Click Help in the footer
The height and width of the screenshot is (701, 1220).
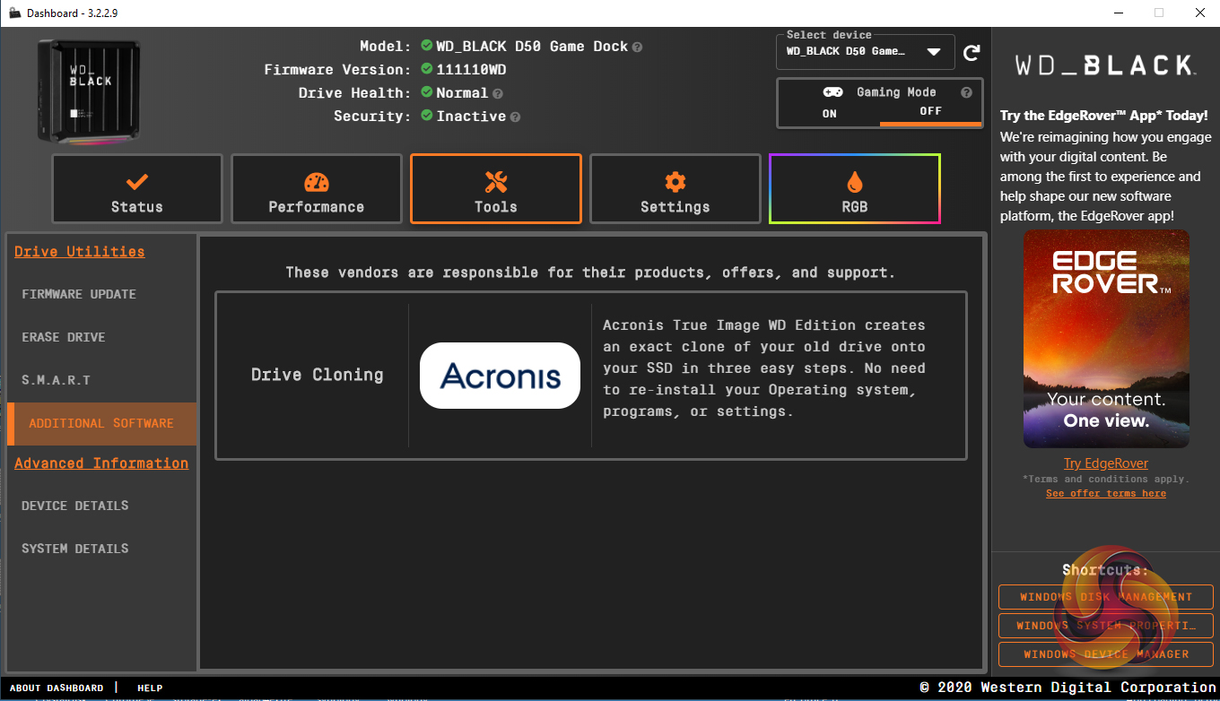pos(150,688)
